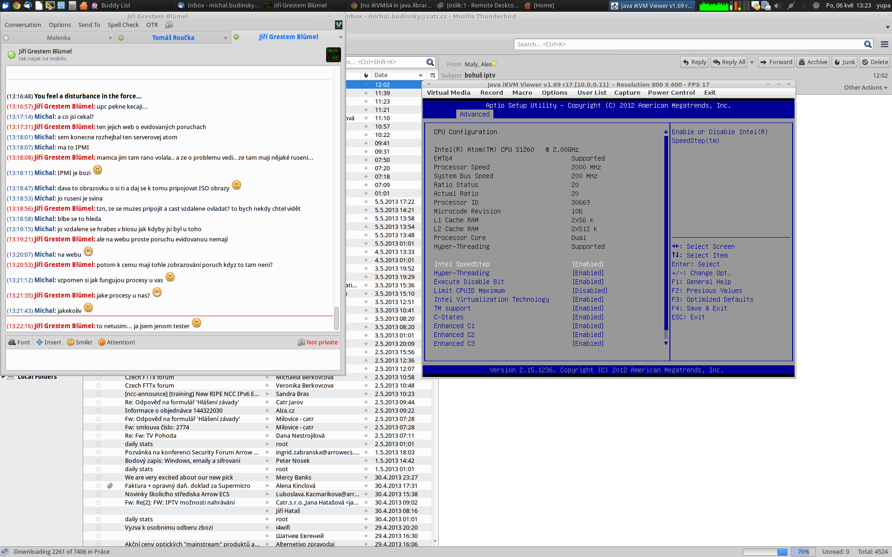Delete the open message
This screenshot has width=892, height=557.
click(875, 62)
